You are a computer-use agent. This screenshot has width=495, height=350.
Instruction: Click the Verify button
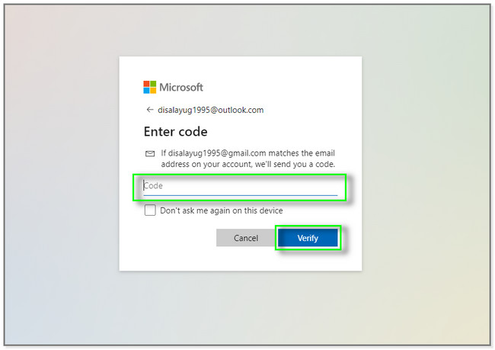click(308, 238)
